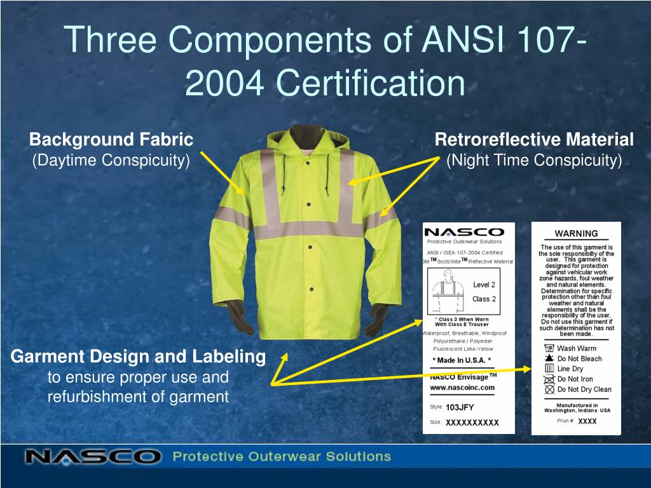Select style number '103JFY'
This screenshot has height=488, width=651.
pyautogui.click(x=460, y=407)
